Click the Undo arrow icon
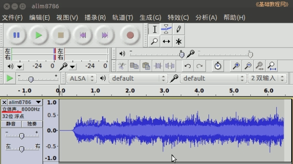Viewport: 293px width, 164px height. pyautogui.click(x=187, y=66)
